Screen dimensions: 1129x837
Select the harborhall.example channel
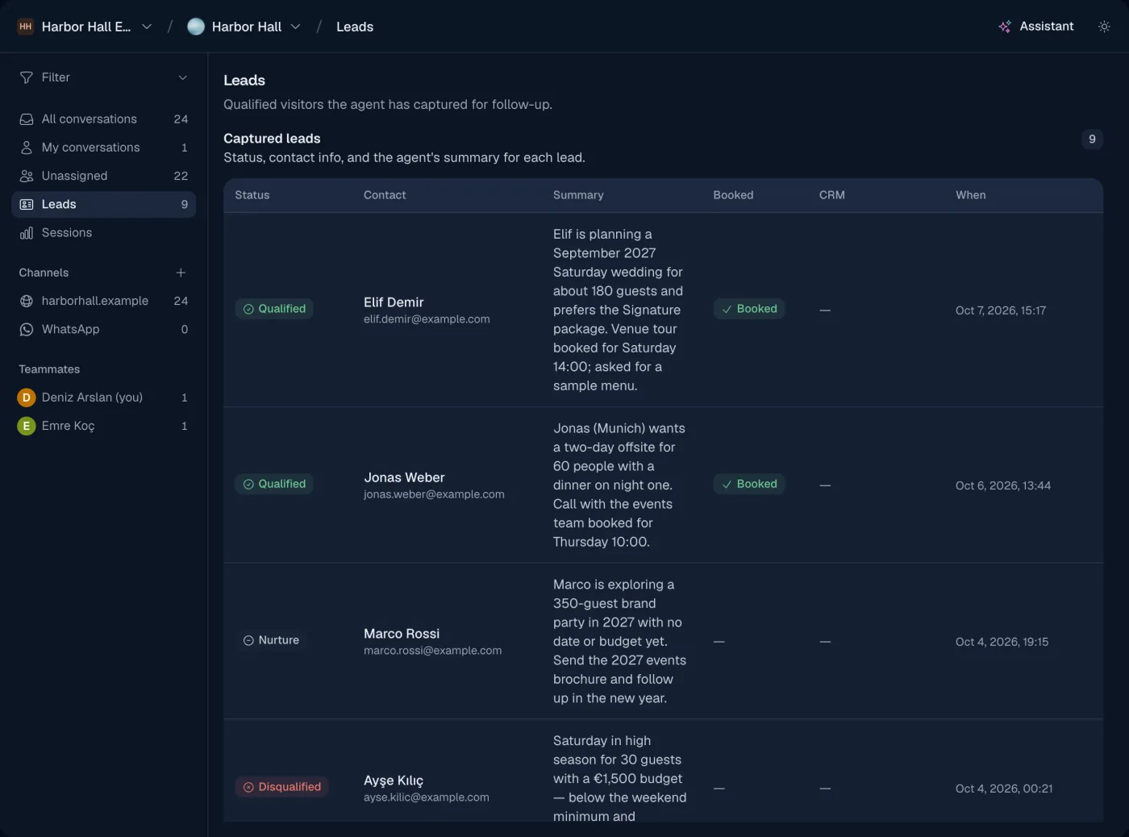[x=103, y=301]
